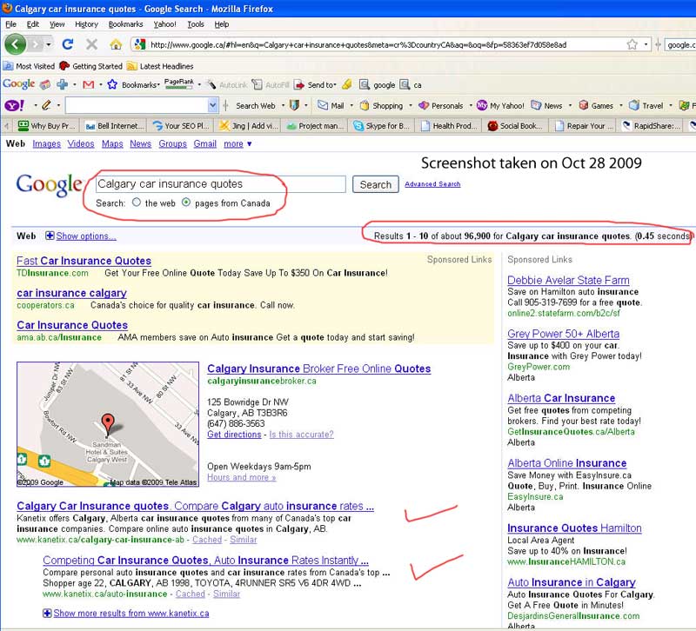Switch to the 'RapidShare:...' tab

click(x=651, y=126)
